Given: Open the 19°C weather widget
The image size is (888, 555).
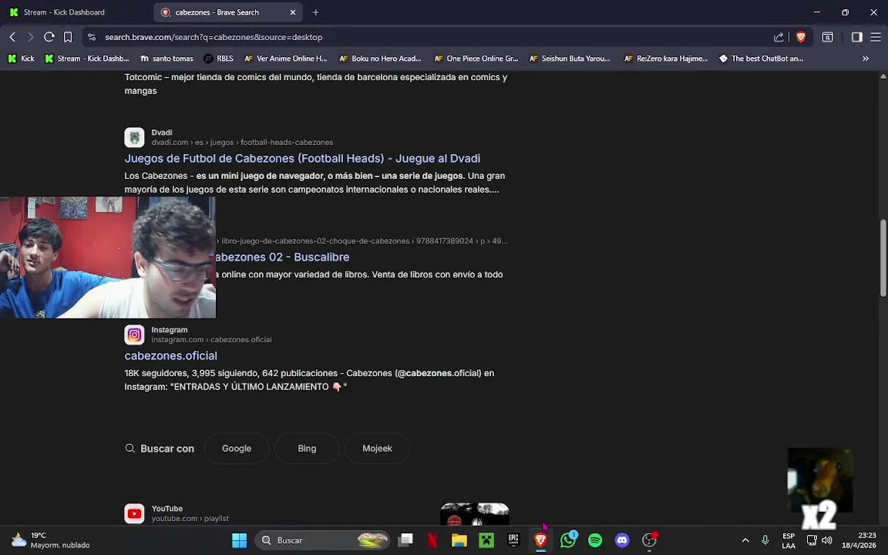Looking at the screenshot, I should pos(51,540).
